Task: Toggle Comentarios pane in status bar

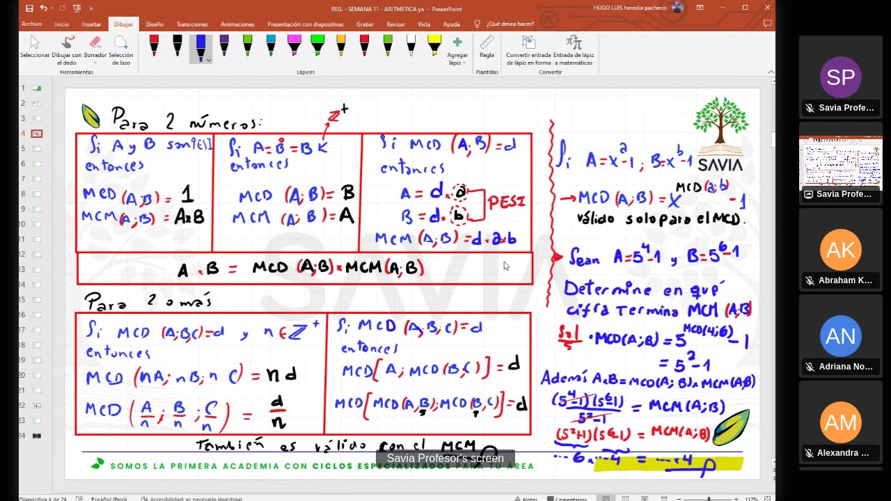Action: click(567, 498)
